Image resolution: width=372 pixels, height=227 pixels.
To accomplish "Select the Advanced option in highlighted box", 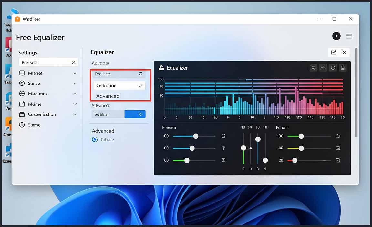I will click(108, 96).
